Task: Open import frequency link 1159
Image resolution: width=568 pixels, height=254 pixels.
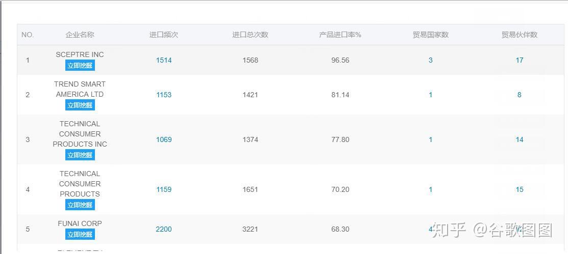Action: pyautogui.click(x=164, y=189)
